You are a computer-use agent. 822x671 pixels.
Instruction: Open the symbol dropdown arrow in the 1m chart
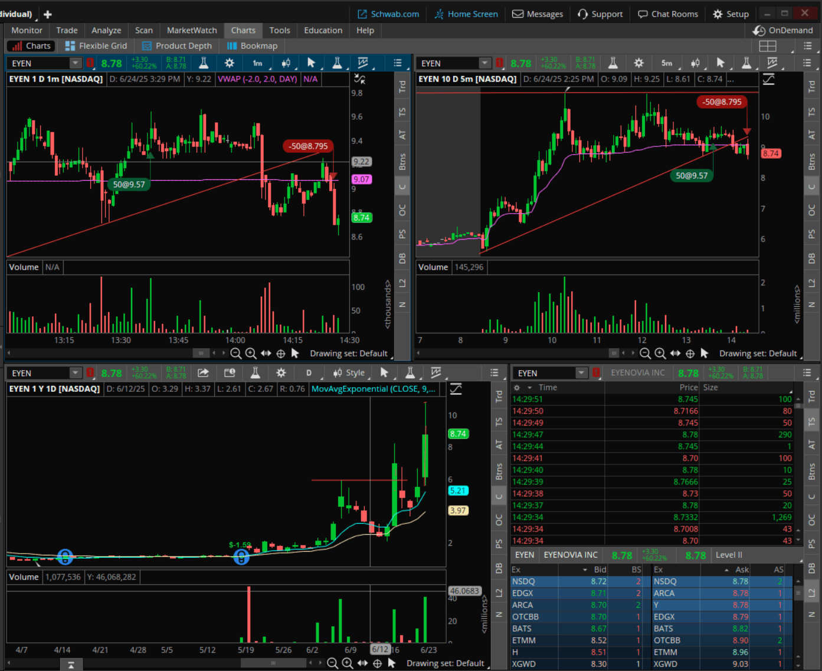76,63
